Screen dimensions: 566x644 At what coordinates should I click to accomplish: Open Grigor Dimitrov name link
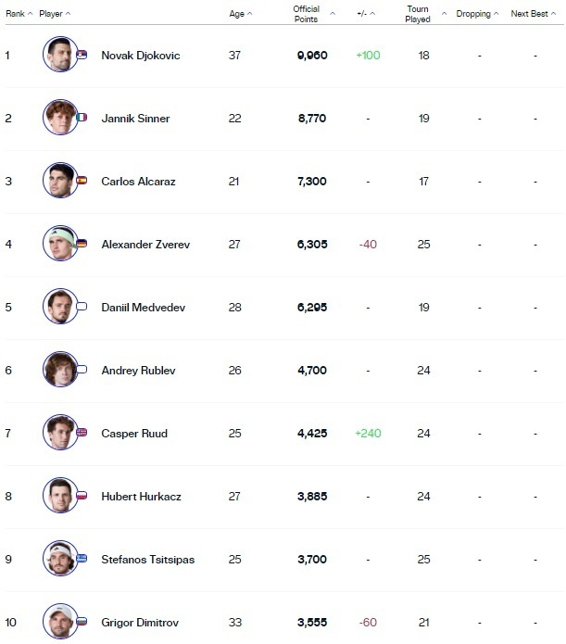coord(140,622)
